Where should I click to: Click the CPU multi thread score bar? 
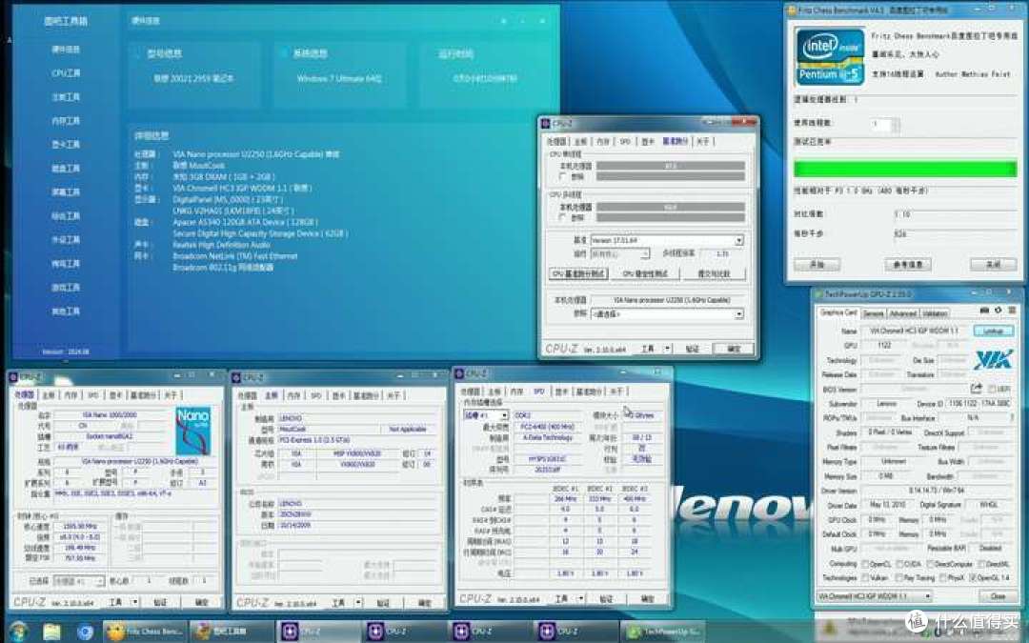670,208
